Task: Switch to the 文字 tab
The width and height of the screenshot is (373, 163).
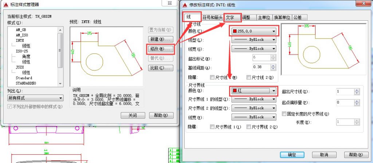Action: (x=230, y=17)
